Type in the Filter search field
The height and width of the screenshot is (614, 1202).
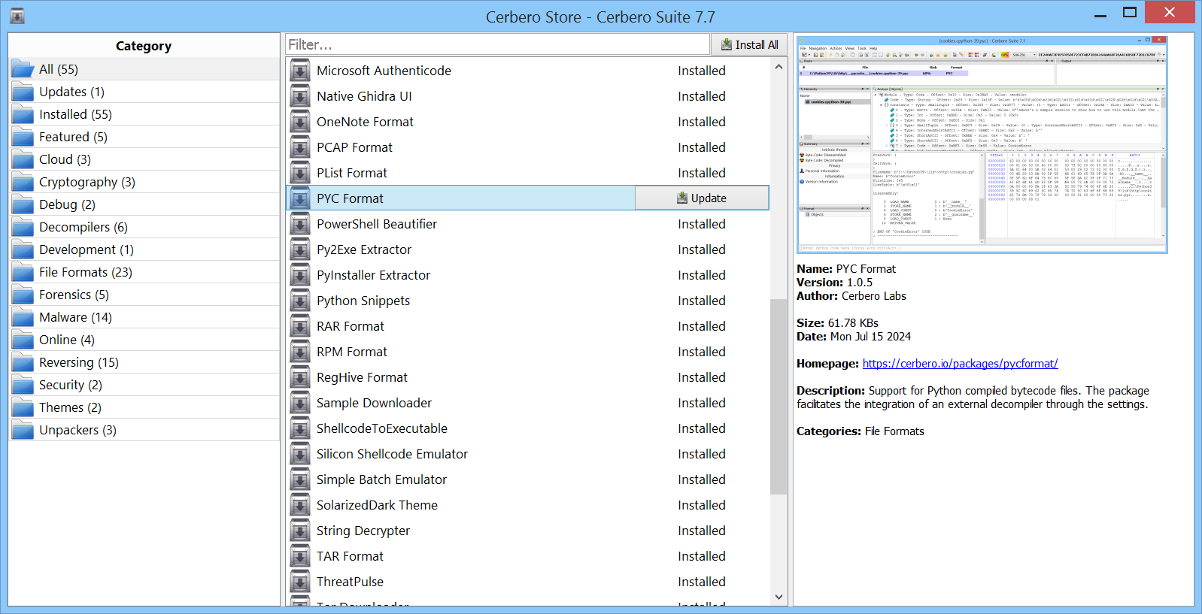[497, 45]
